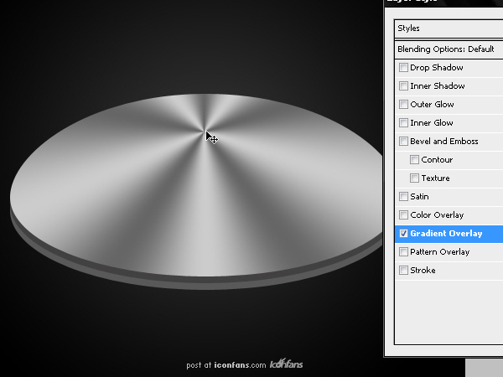Enable the Contour sub-option checkbox
The height and width of the screenshot is (377, 503).
[x=414, y=160]
